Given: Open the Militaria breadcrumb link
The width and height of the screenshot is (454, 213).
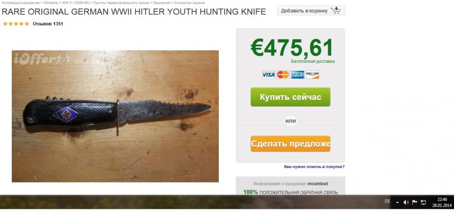Looking at the screenshot, I should [51, 3].
